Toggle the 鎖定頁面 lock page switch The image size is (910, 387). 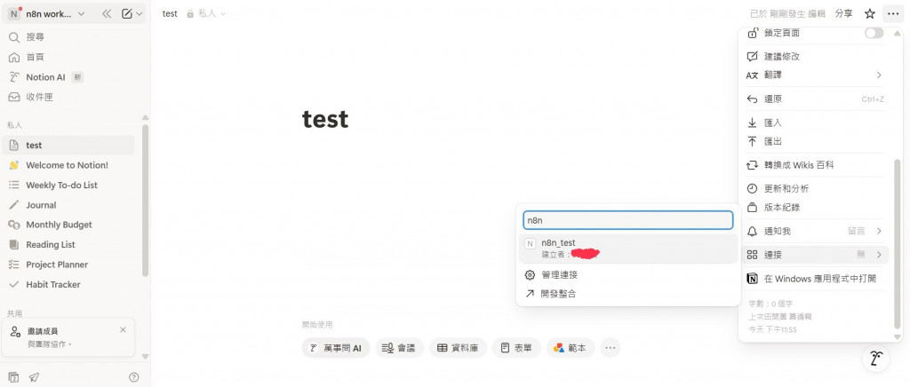[x=874, y=33]
